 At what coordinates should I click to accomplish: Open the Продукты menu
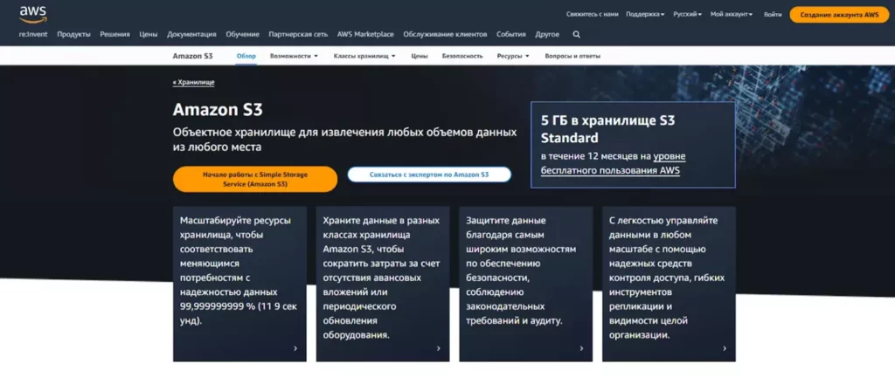(x=73, y=34)
